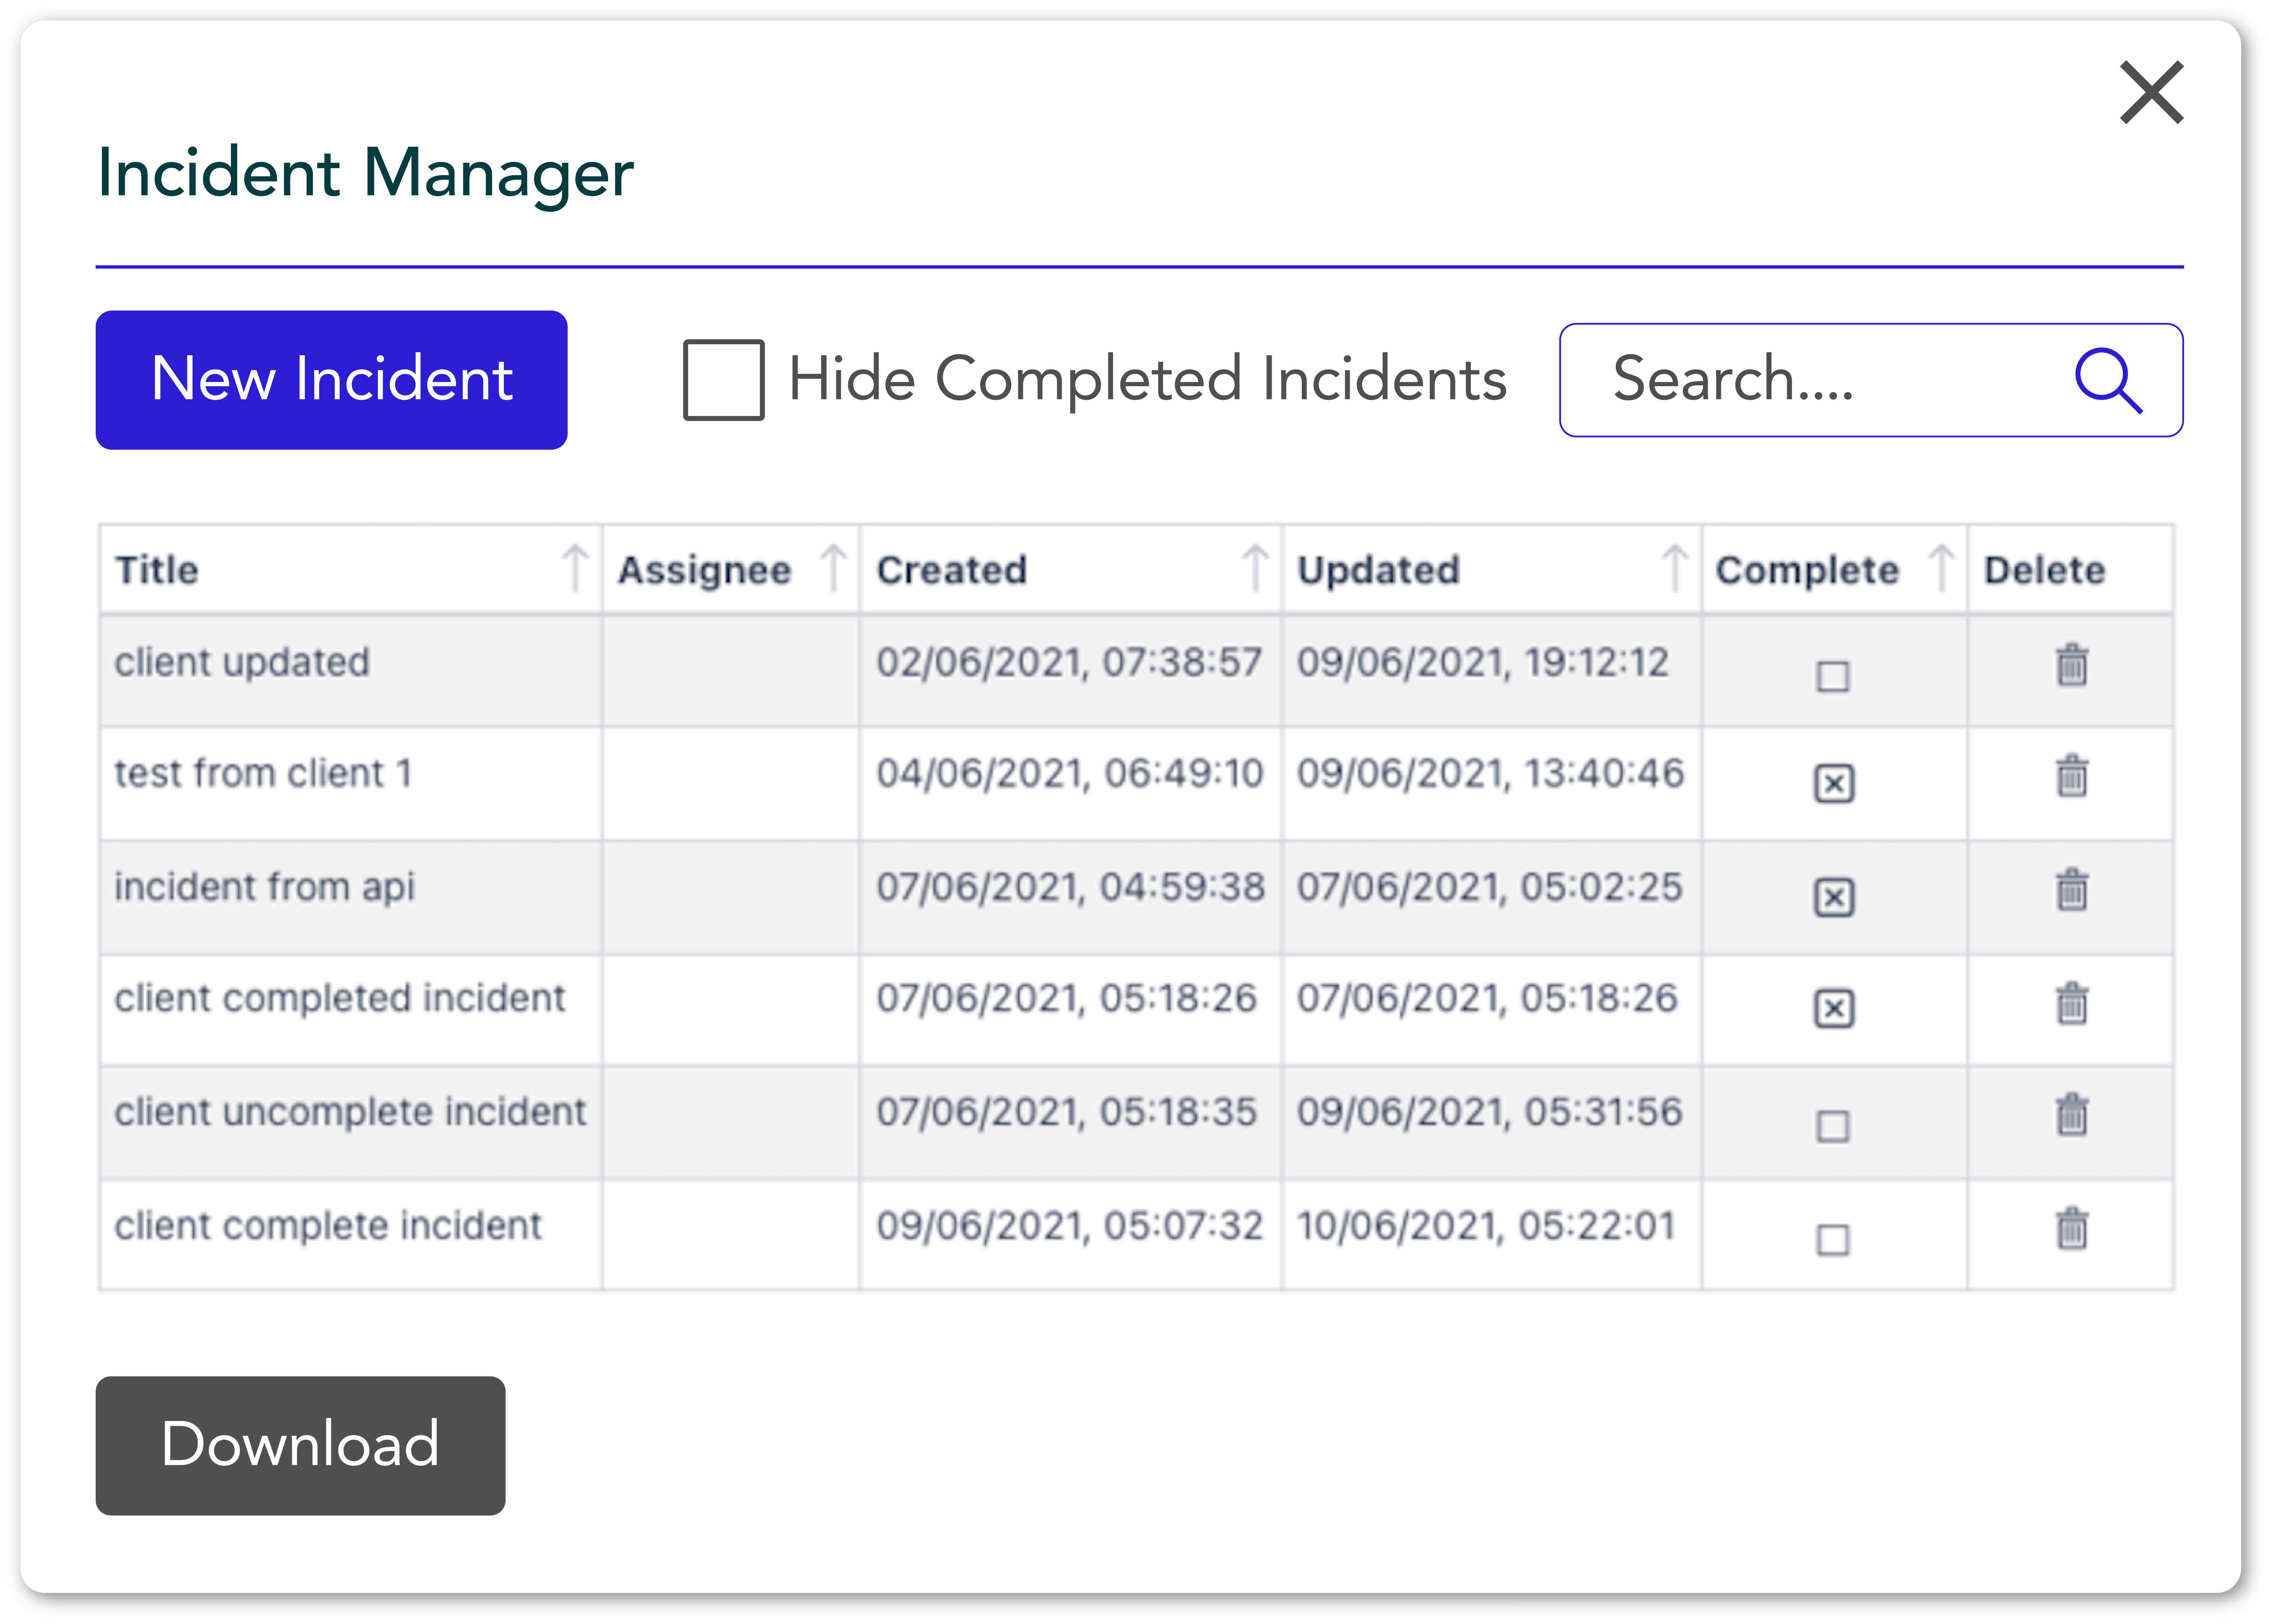Delete the 'incident from api' row
The height and width of the screenshot is (1624, 2271).
2071,889
